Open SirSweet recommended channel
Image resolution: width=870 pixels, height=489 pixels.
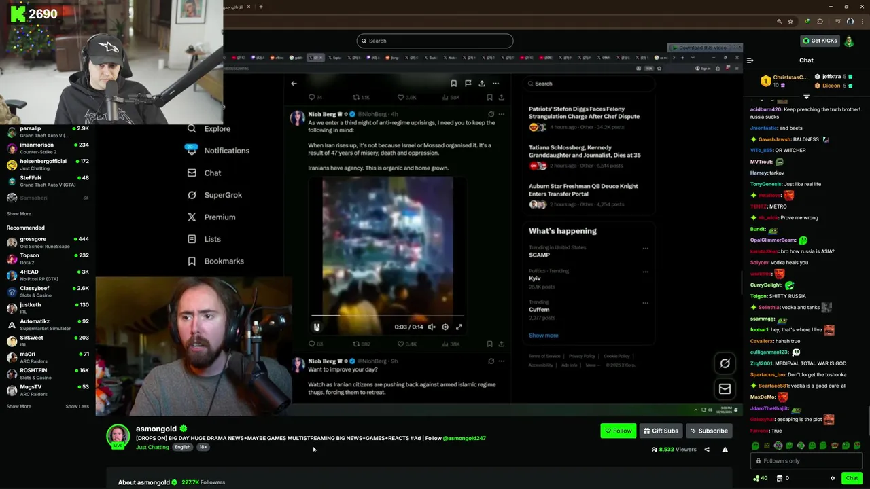point(48,341)
